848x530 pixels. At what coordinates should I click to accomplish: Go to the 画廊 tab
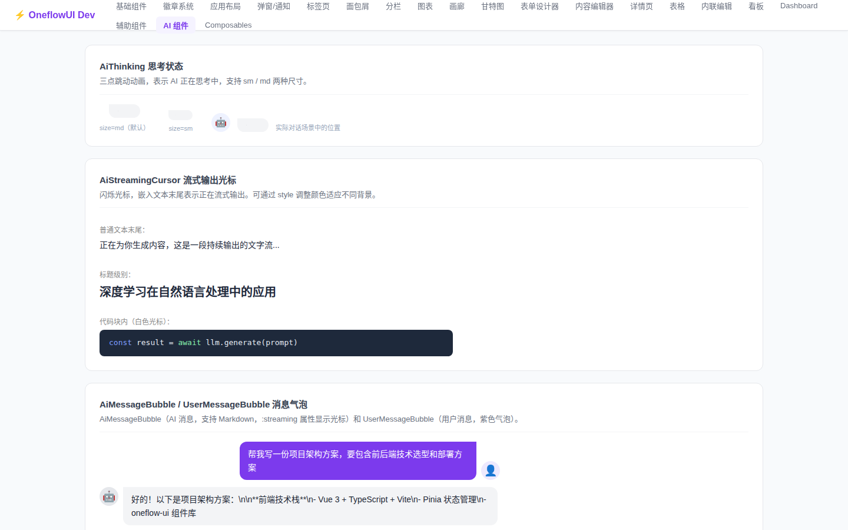click(457, 6)
